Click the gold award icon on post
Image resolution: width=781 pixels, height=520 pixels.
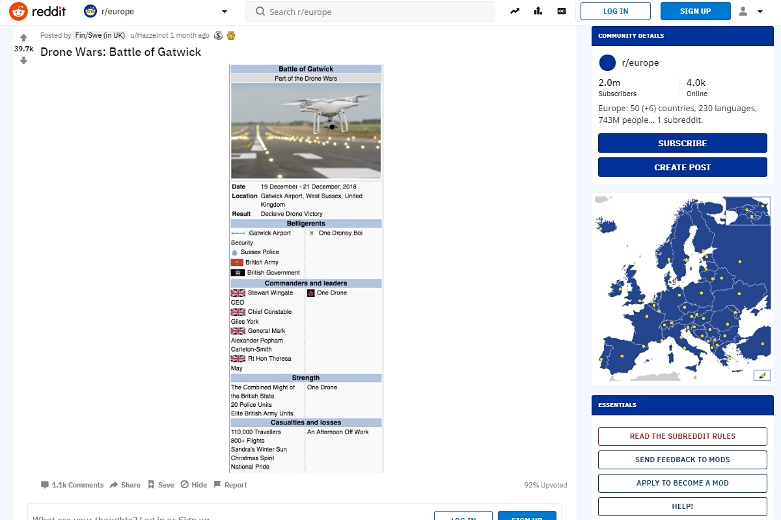point(230,36)
